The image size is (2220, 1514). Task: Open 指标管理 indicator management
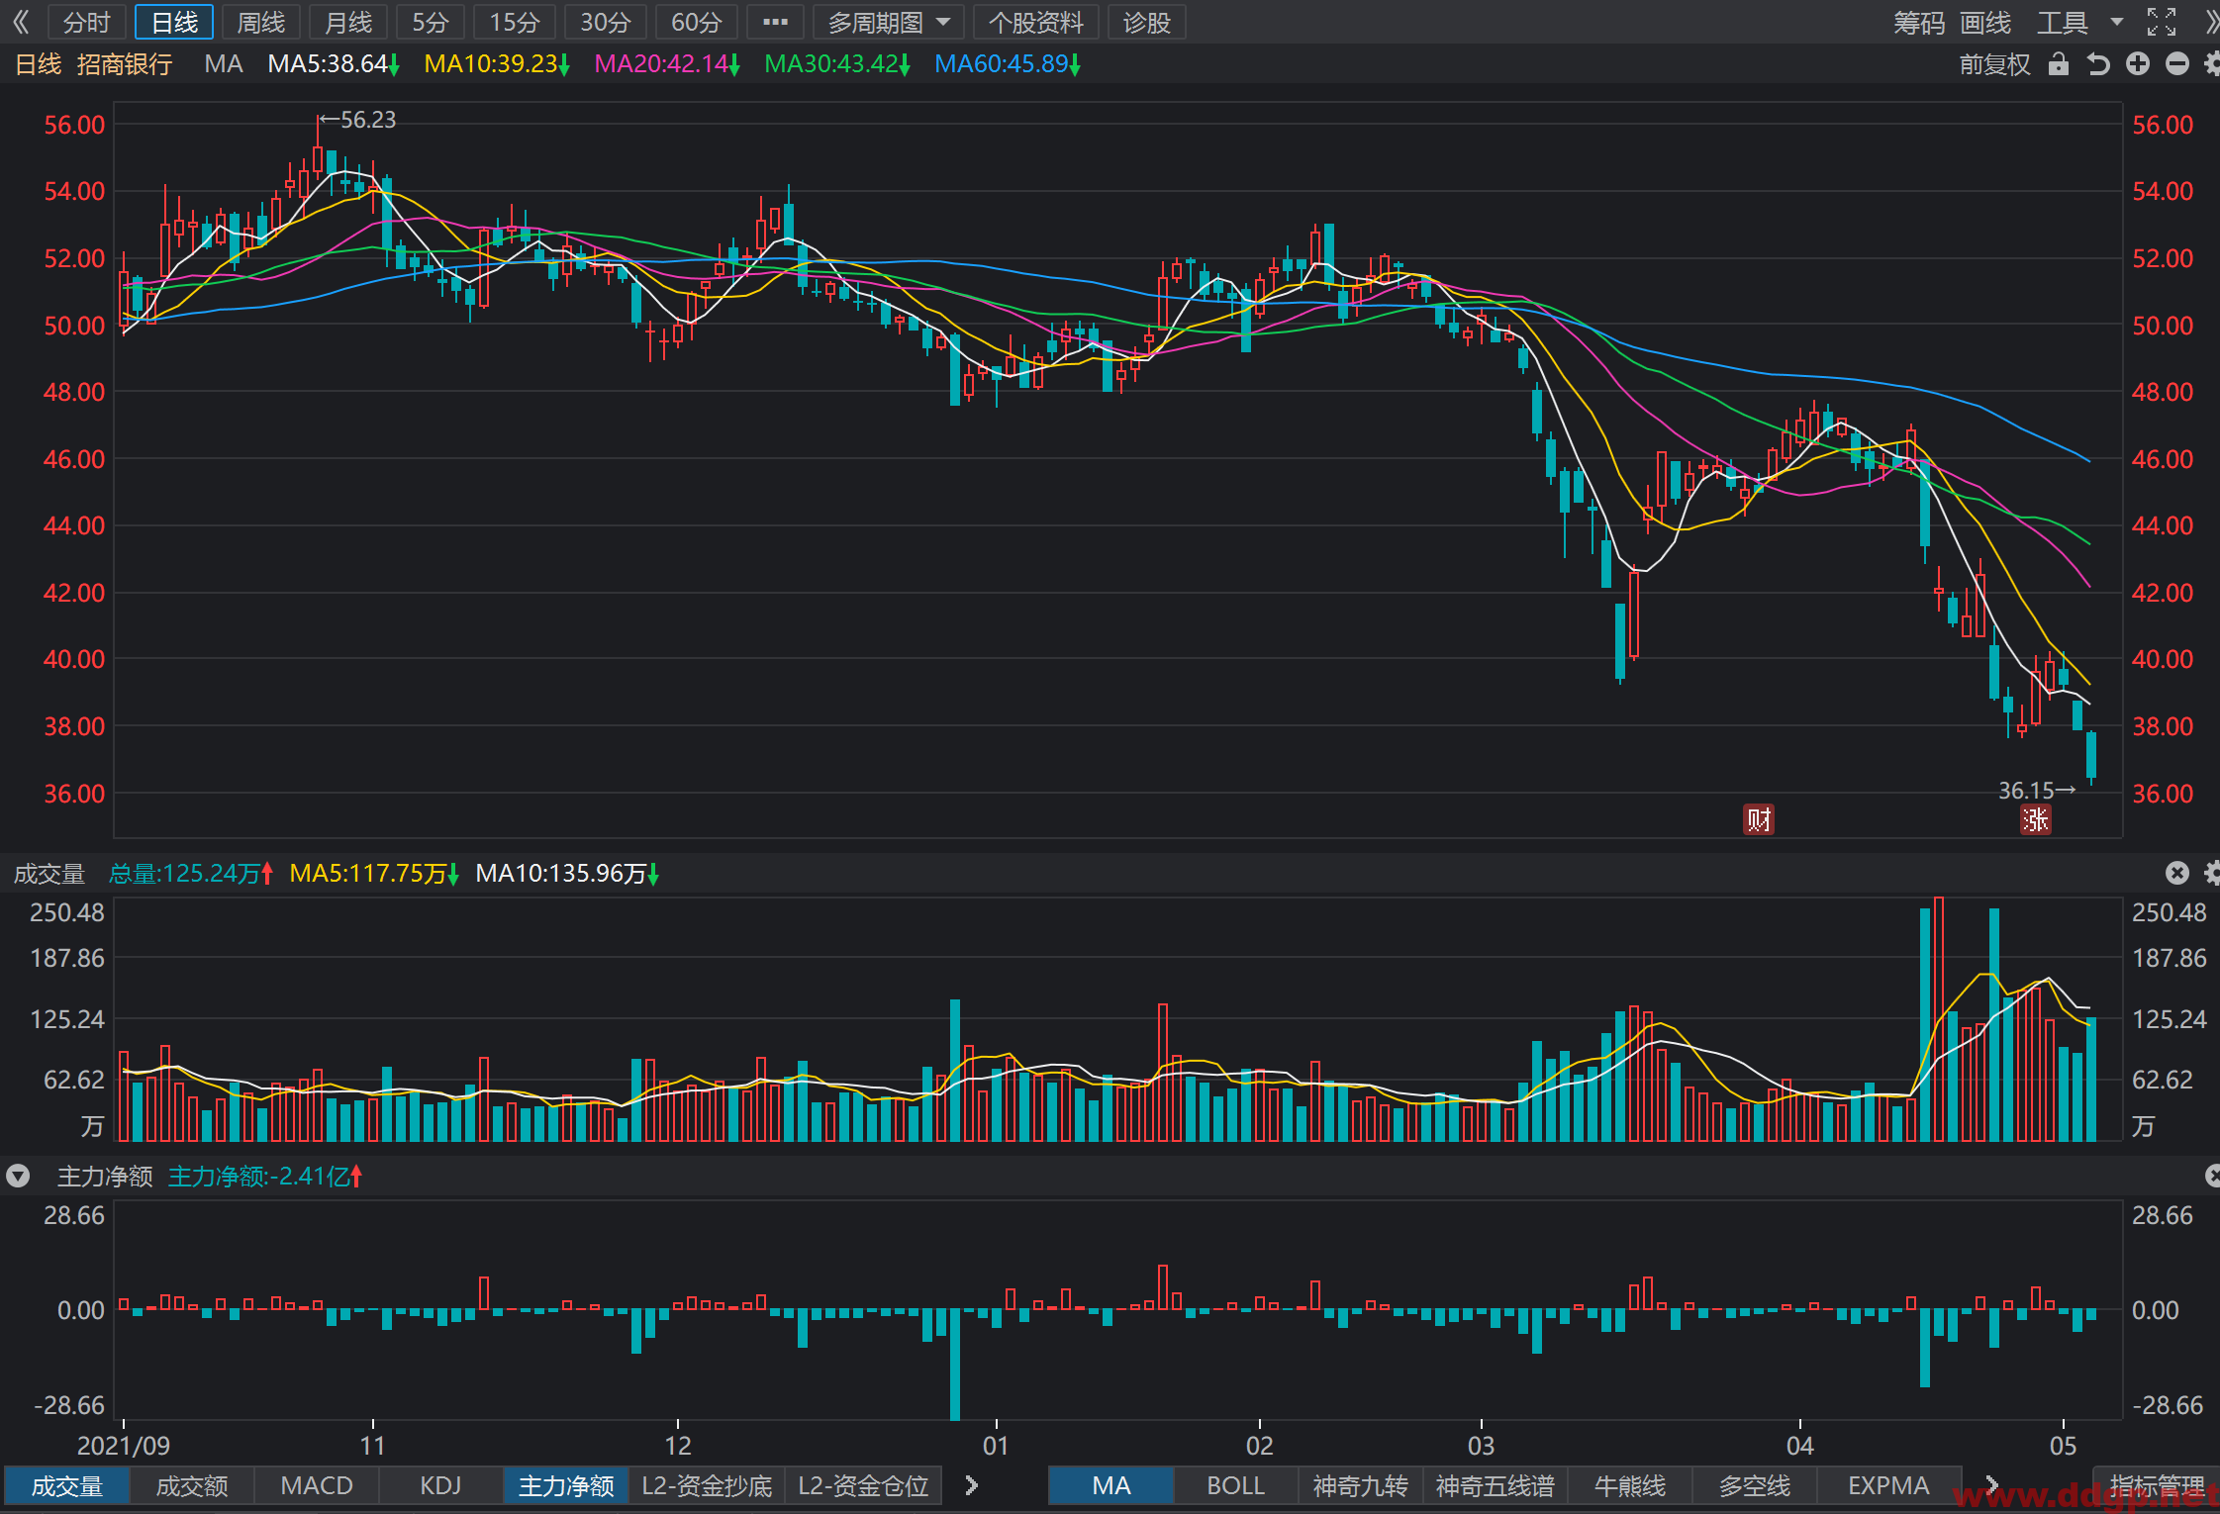2157,1486
